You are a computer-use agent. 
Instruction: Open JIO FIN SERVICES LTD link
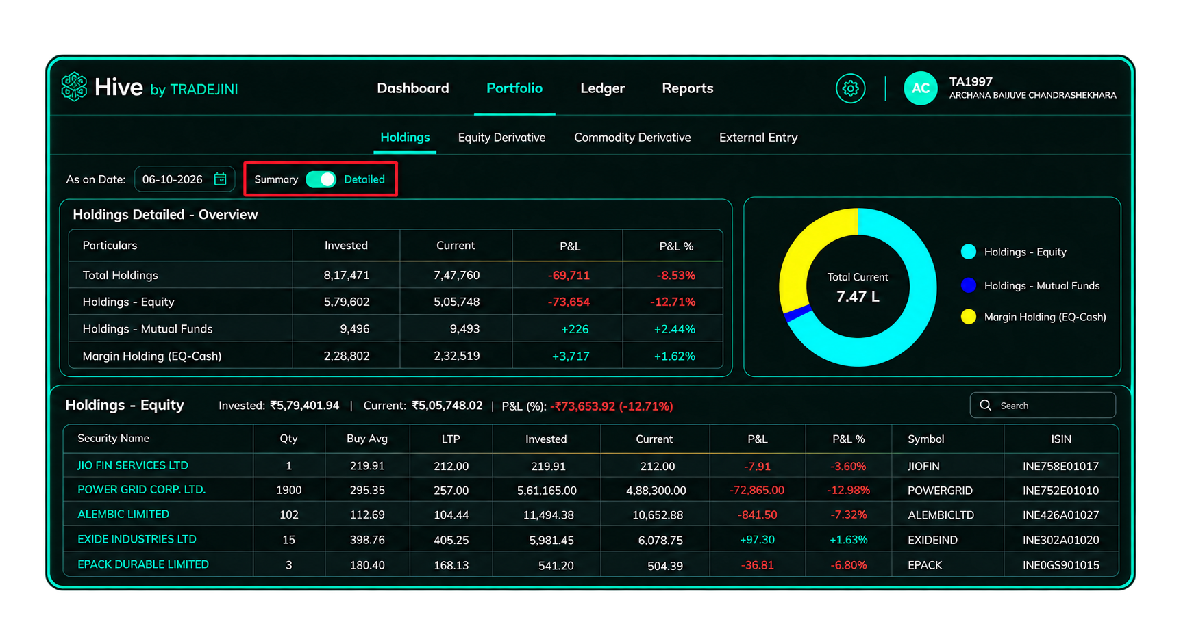[x=133, y=465]
